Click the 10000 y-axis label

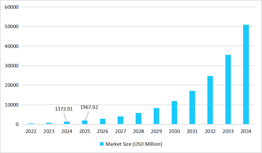pyautogui.click(x=12, y=105)
